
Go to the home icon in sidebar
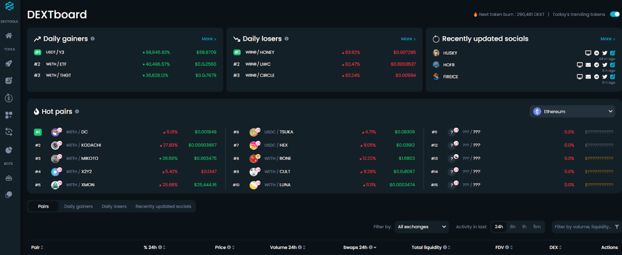click(x=9, y=36)
